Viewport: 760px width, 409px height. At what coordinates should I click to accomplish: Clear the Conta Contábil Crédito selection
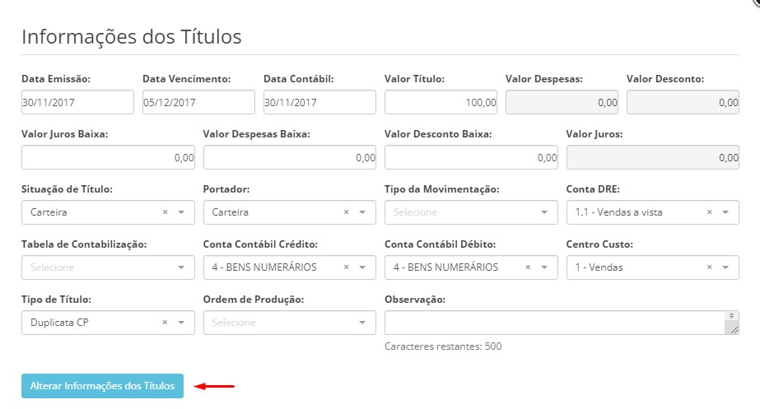click(347, 267)
